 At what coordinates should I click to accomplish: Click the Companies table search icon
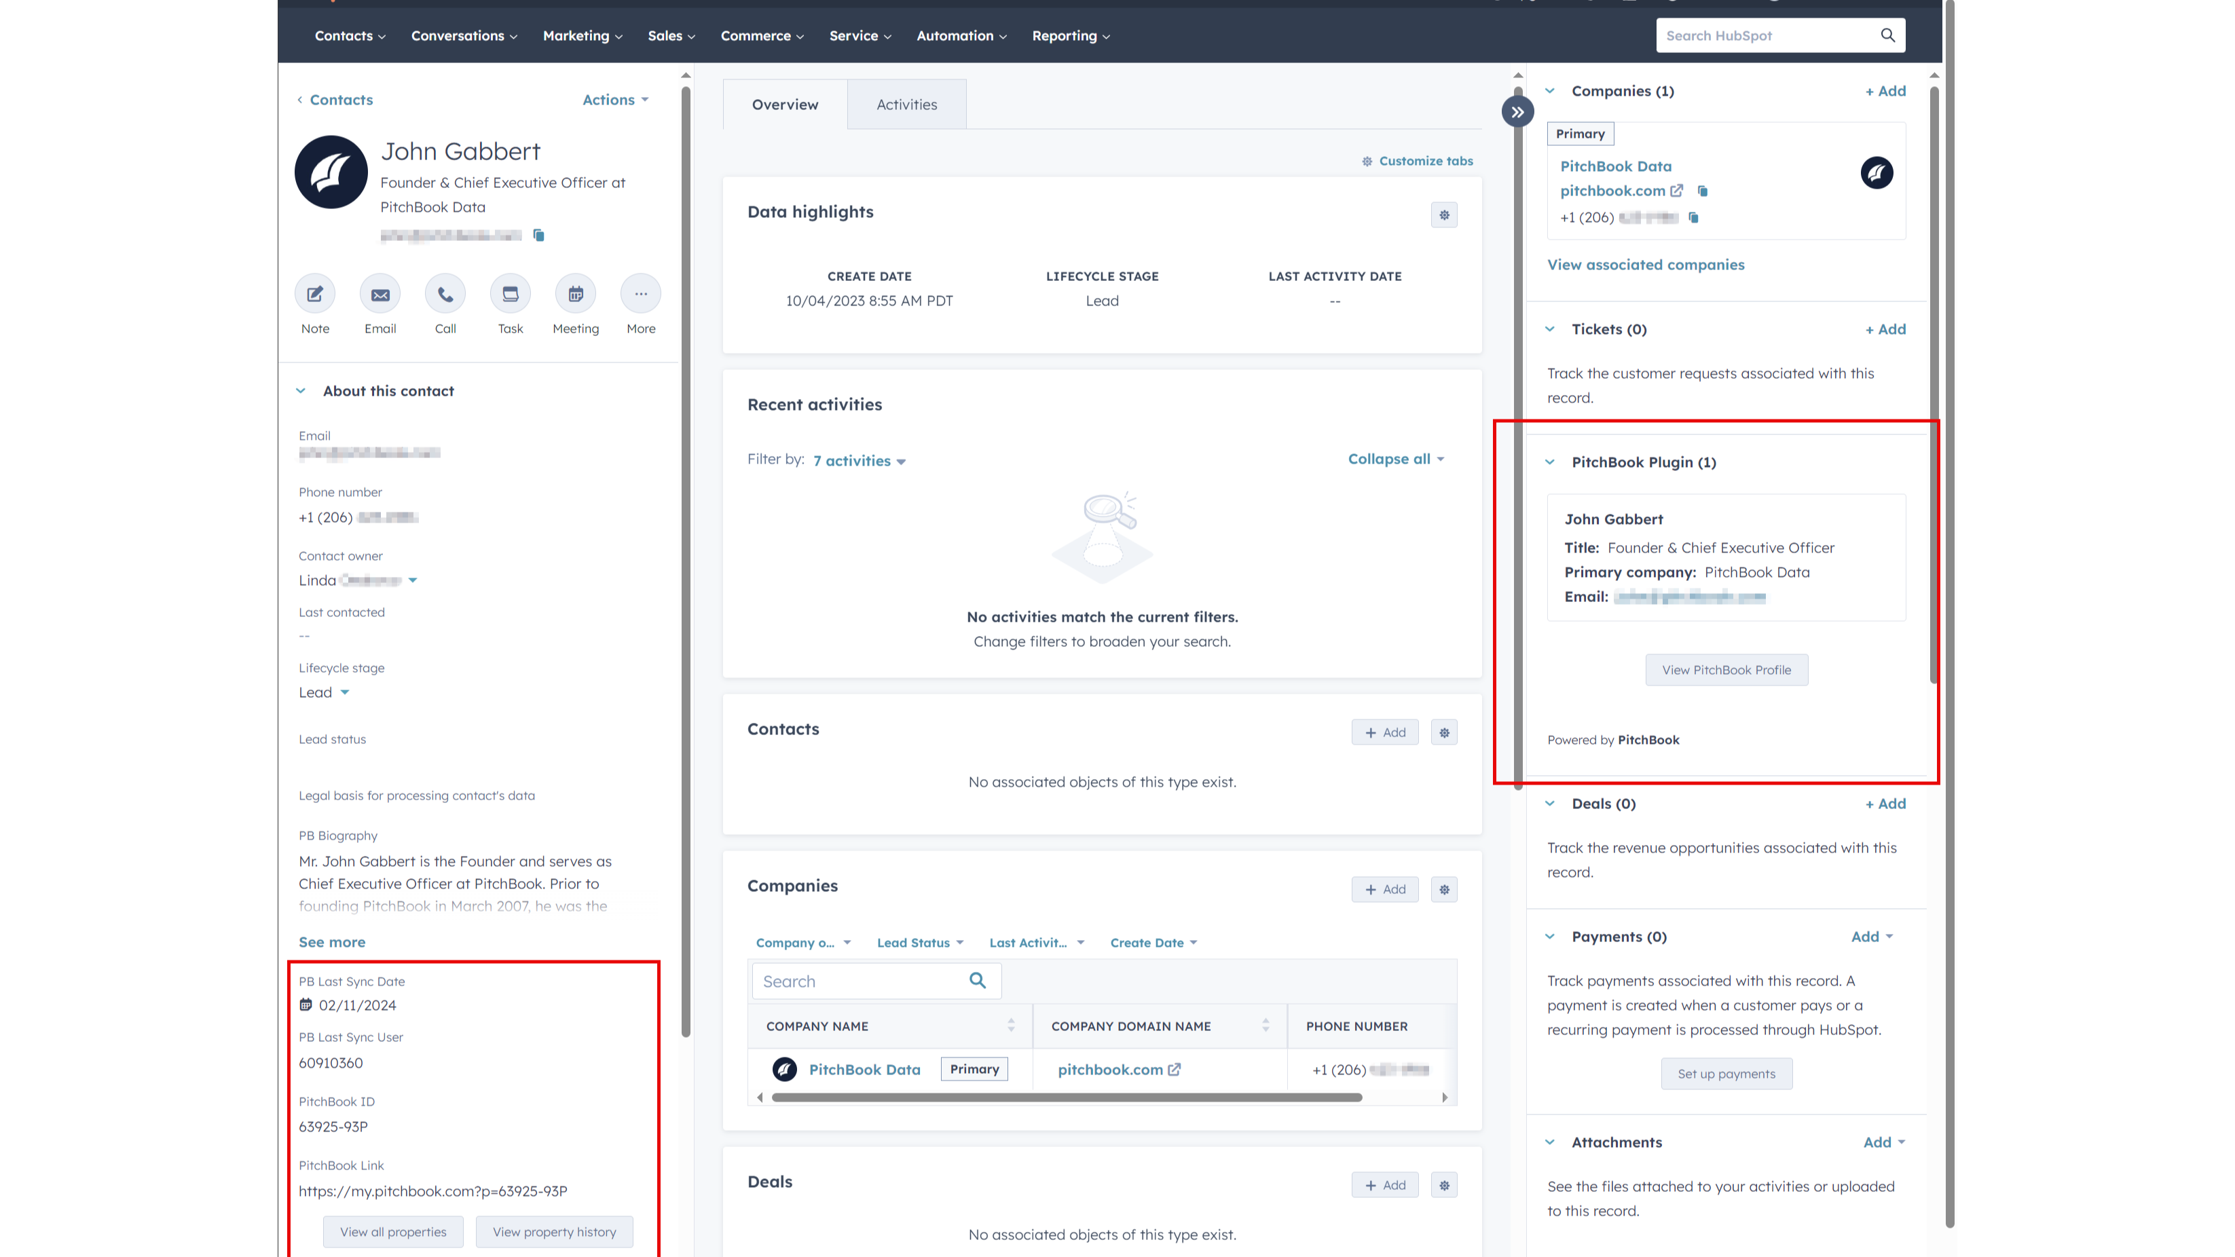978,980
